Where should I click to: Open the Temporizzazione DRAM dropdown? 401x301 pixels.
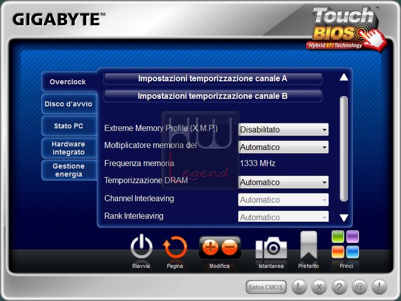(283, 182)
